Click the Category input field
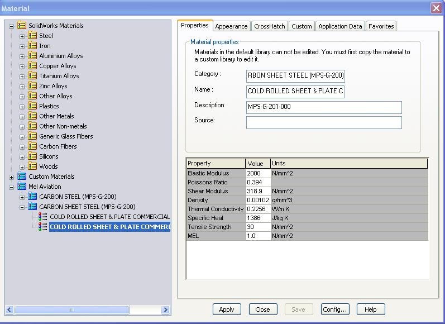445x324 pixels. (x=295, y=76)
